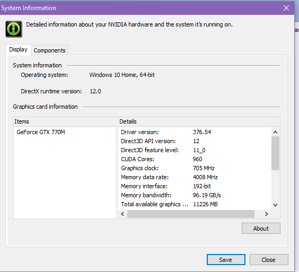299x272 pixels.
Task: Select GeForce GTX 770M in Items list
Action: [41, 132]
